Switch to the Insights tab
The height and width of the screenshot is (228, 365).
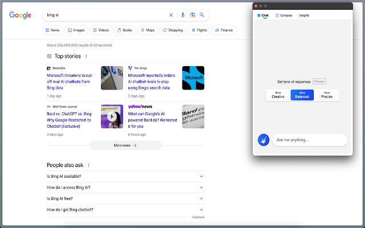click(304, 15)
